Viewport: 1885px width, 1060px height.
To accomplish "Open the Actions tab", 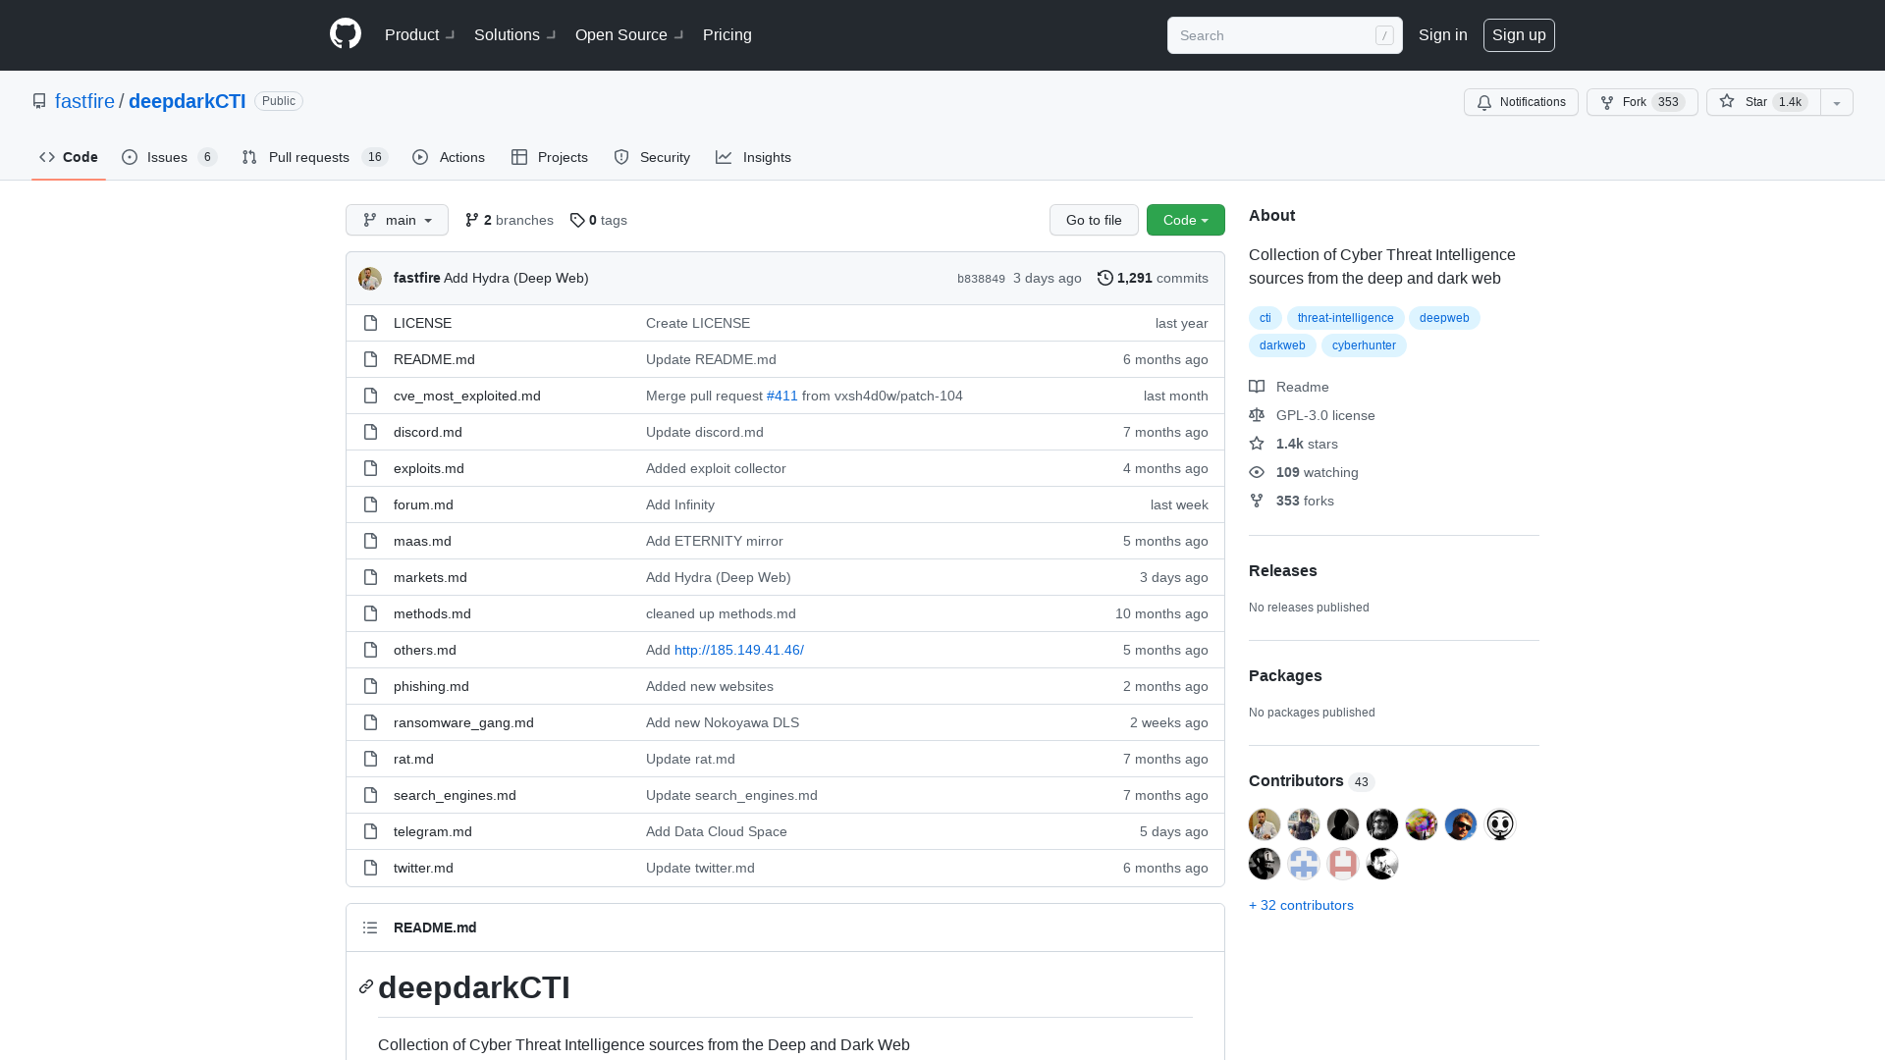I will (x=449, y=157).
